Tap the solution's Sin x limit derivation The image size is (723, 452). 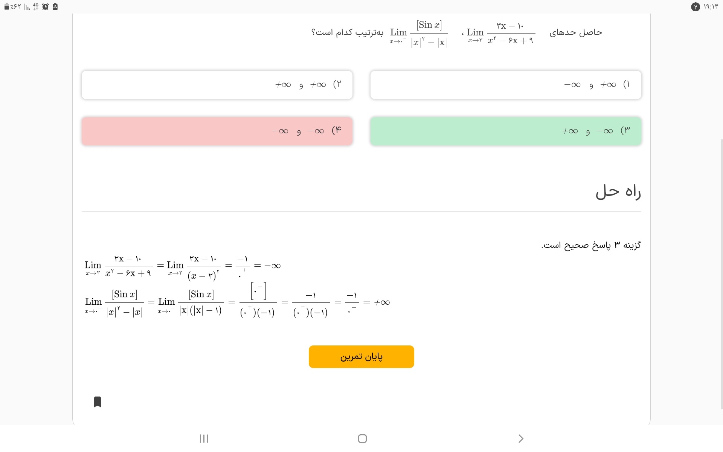click(x=237, y=302)
